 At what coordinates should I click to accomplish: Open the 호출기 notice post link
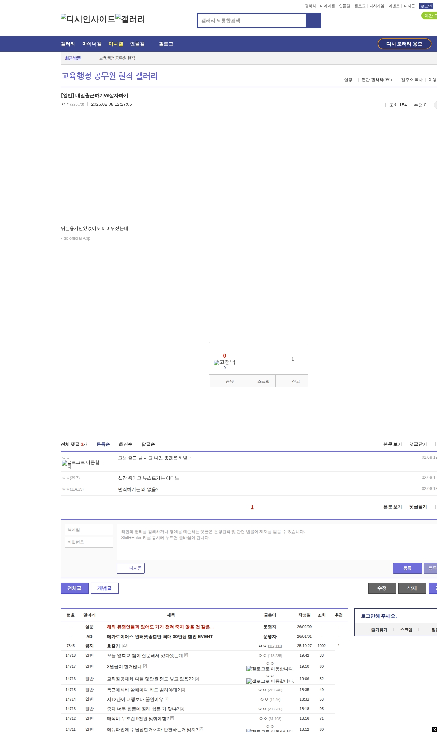pyautogui.click(x=113, y=646)
